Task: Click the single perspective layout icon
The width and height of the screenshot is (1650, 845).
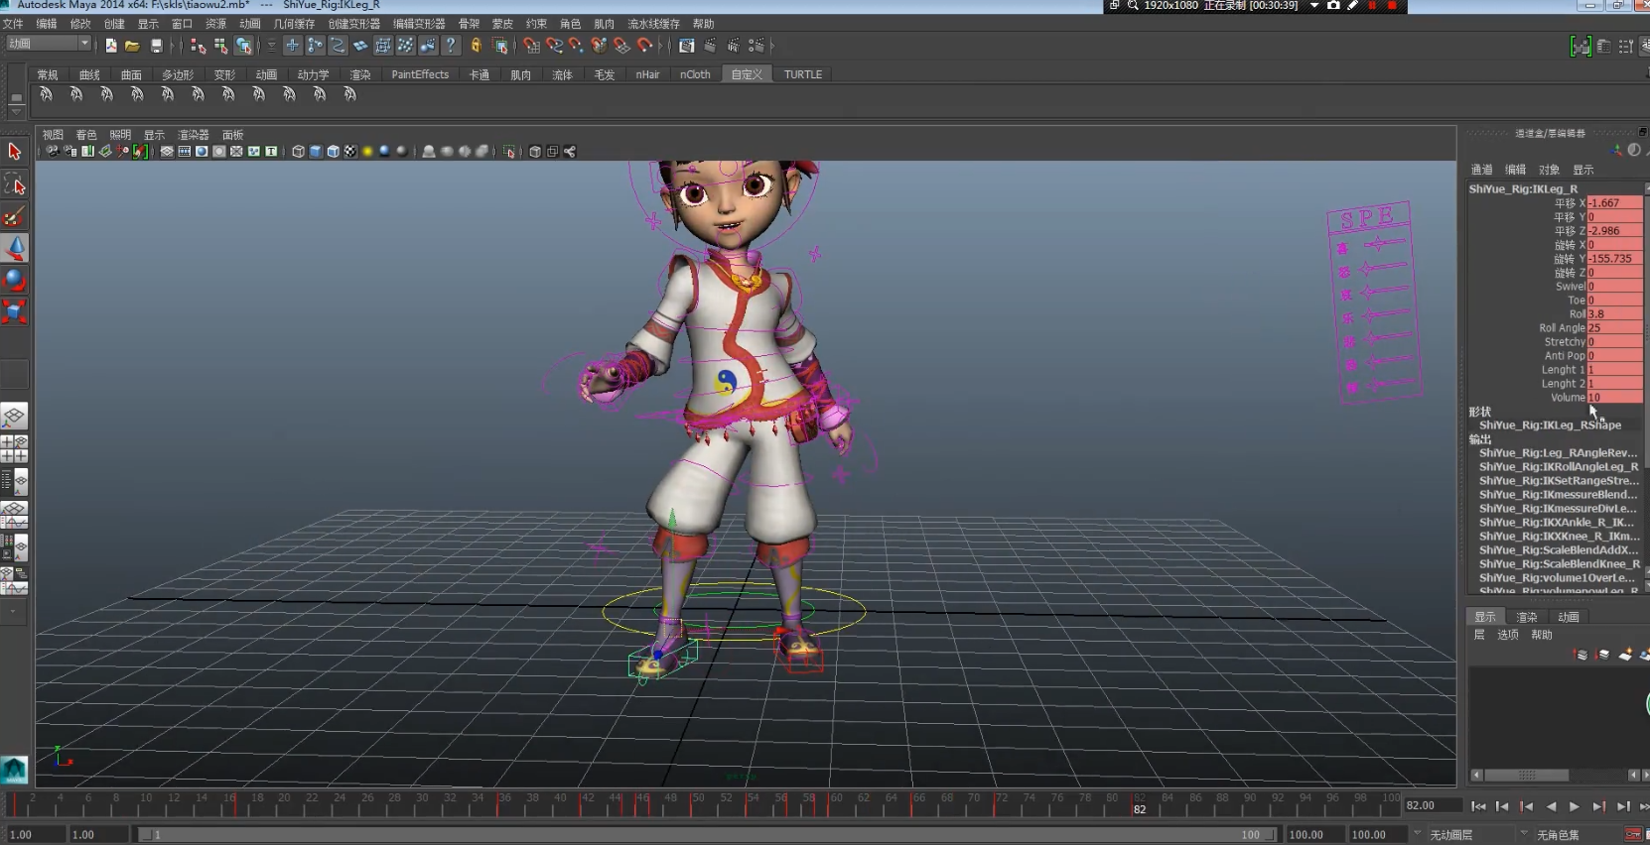Action: tap(14, 417)
